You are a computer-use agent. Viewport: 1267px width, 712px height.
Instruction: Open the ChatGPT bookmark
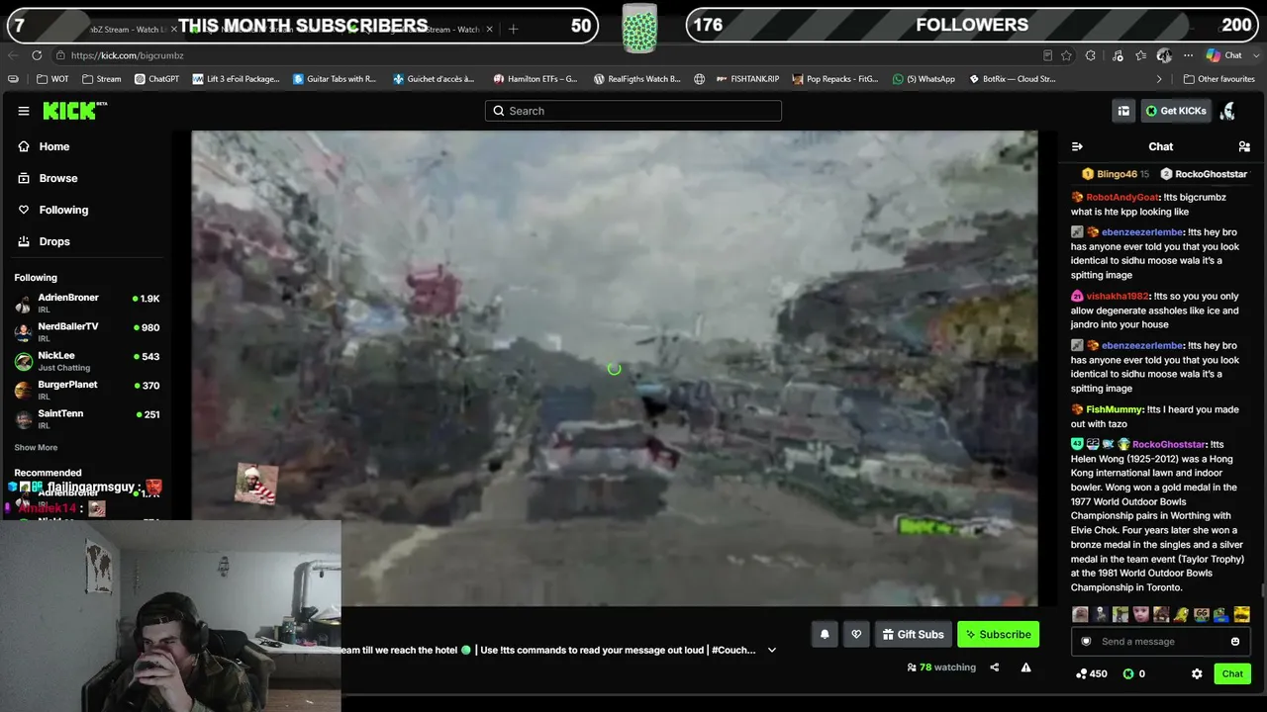(x=156, y=79)
